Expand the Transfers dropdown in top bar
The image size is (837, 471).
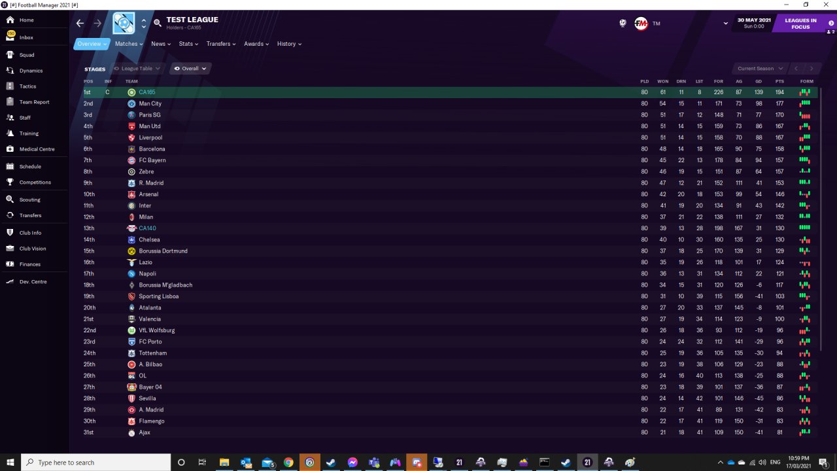221,44
